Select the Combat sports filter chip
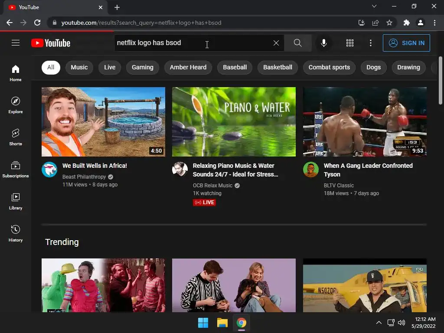Viewport: 444px width, 333px height. pos(329,67)
